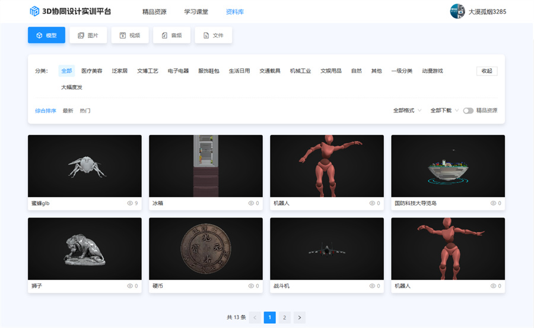This screenshot has height=328, width=534.
Task: Click the 蜜蜂glb model title text
Action: [40, 203]
